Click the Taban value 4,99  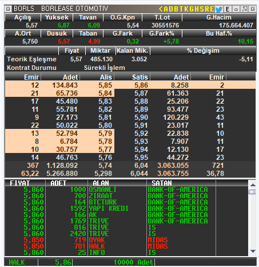[94, 41]
